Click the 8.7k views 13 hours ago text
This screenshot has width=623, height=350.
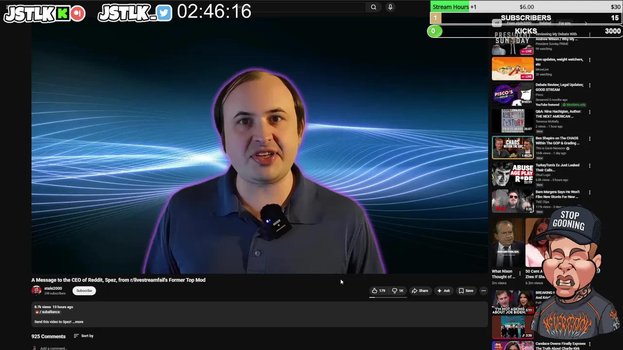tap(54, 307)
